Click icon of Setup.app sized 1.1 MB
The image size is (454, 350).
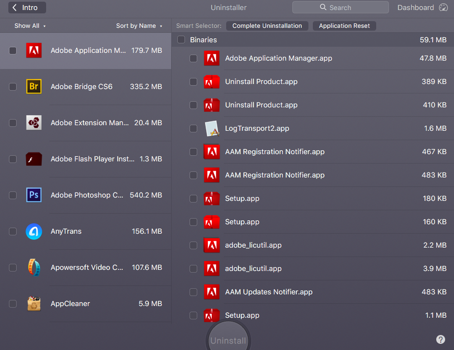(x=212, y=315)
